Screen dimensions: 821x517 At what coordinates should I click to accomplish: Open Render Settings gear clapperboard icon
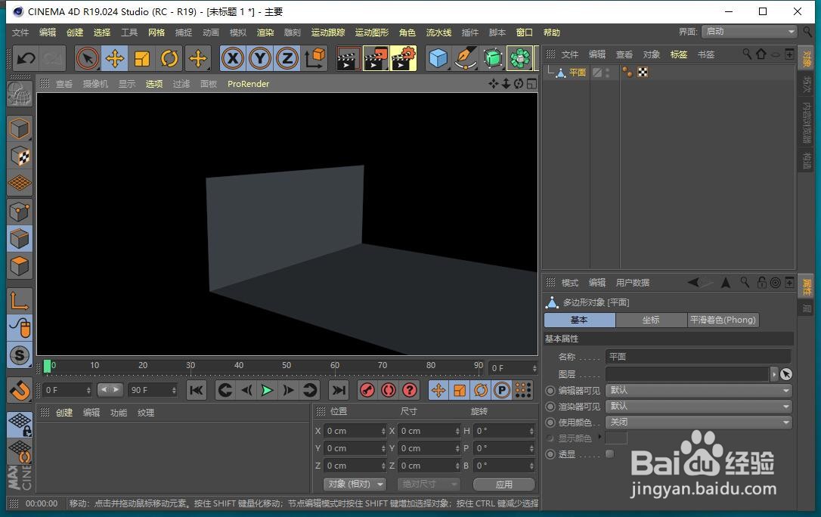(x=403, y=58)
